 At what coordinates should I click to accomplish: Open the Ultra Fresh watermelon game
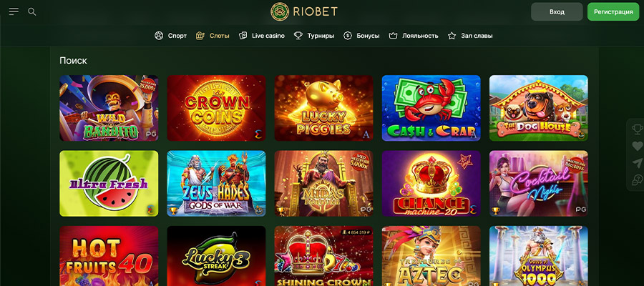[109, 184]
